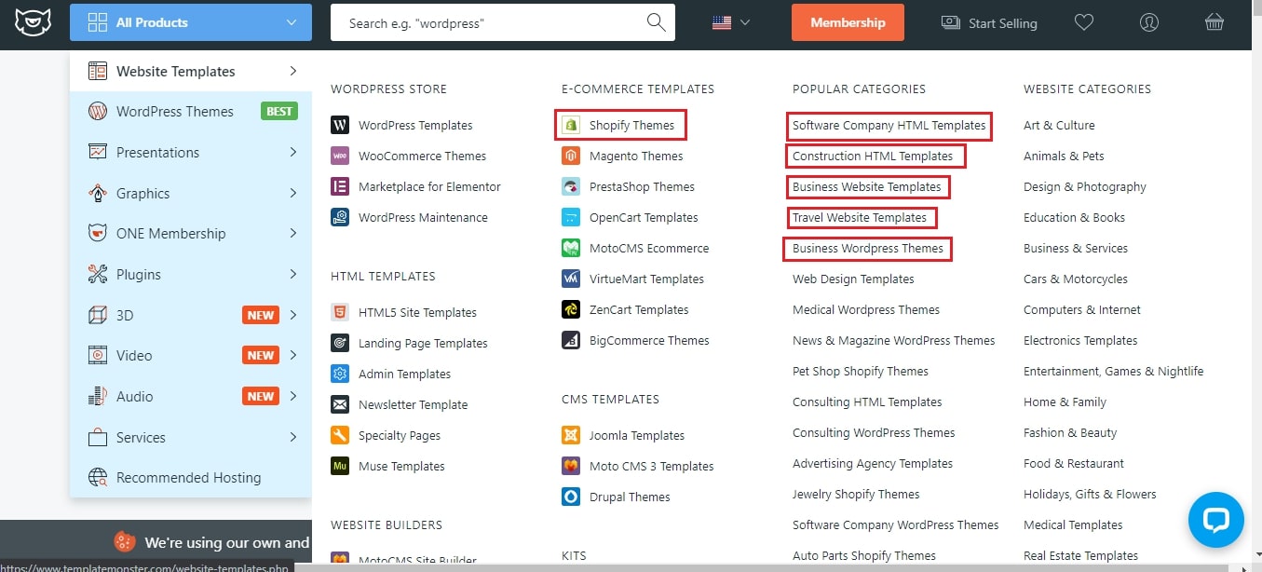Click the Joomla Templates icon
Viewport: 1262px width, 572px height.
coord(571,435)
